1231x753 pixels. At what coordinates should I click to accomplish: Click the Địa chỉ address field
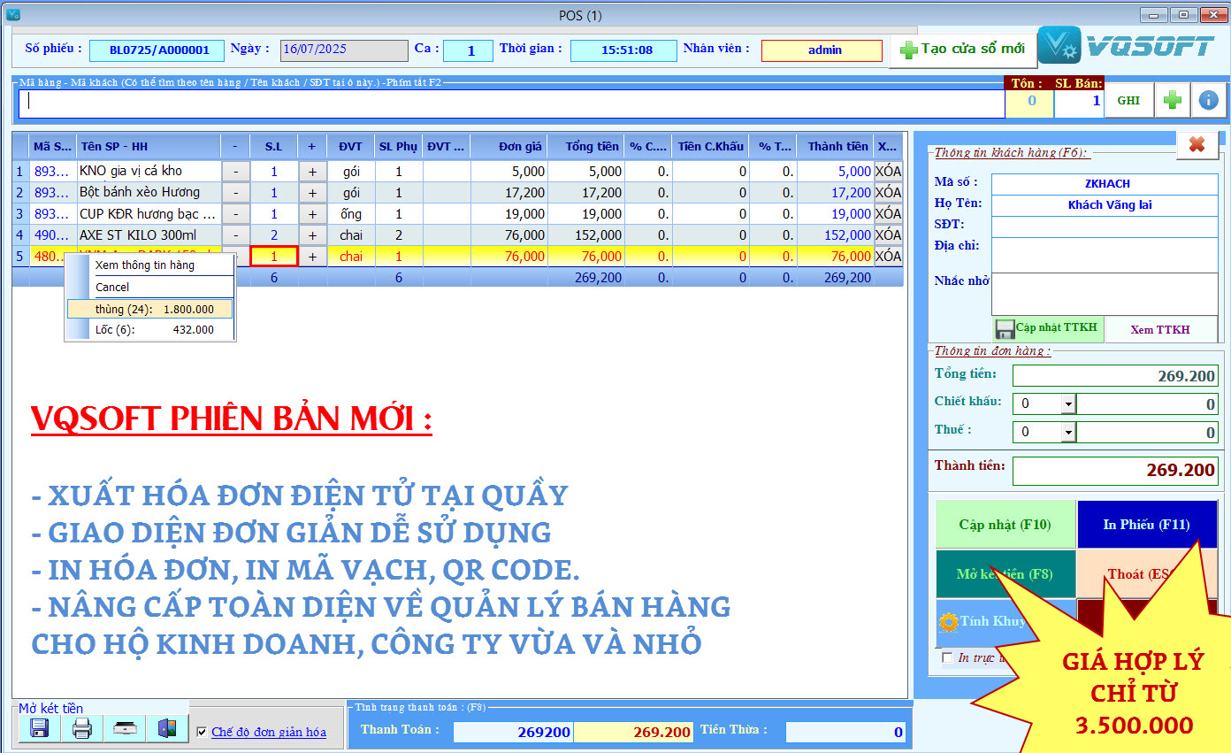point(1105,255)
